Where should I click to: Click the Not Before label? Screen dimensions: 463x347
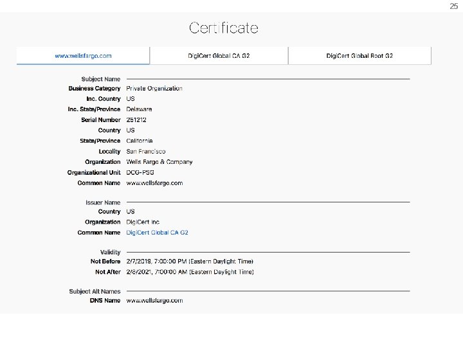click(105, 262)
